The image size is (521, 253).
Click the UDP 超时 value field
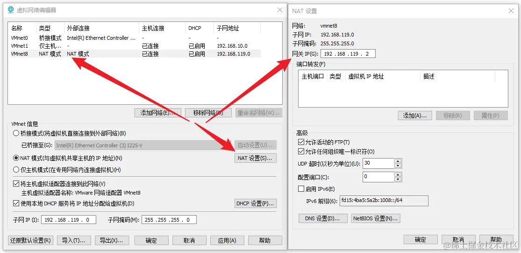[x=378, y=163]
